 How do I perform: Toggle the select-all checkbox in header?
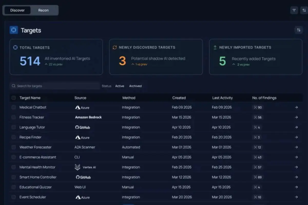pyautogui.click(x=14, y=98)
